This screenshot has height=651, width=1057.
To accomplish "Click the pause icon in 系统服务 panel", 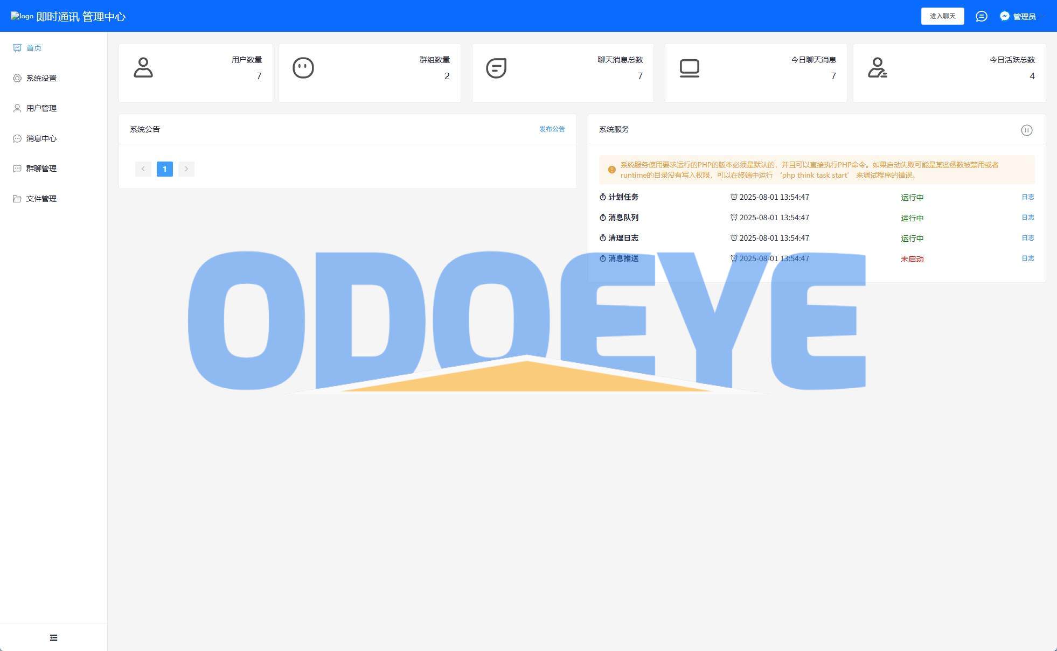I will (x=1026, y=130).
